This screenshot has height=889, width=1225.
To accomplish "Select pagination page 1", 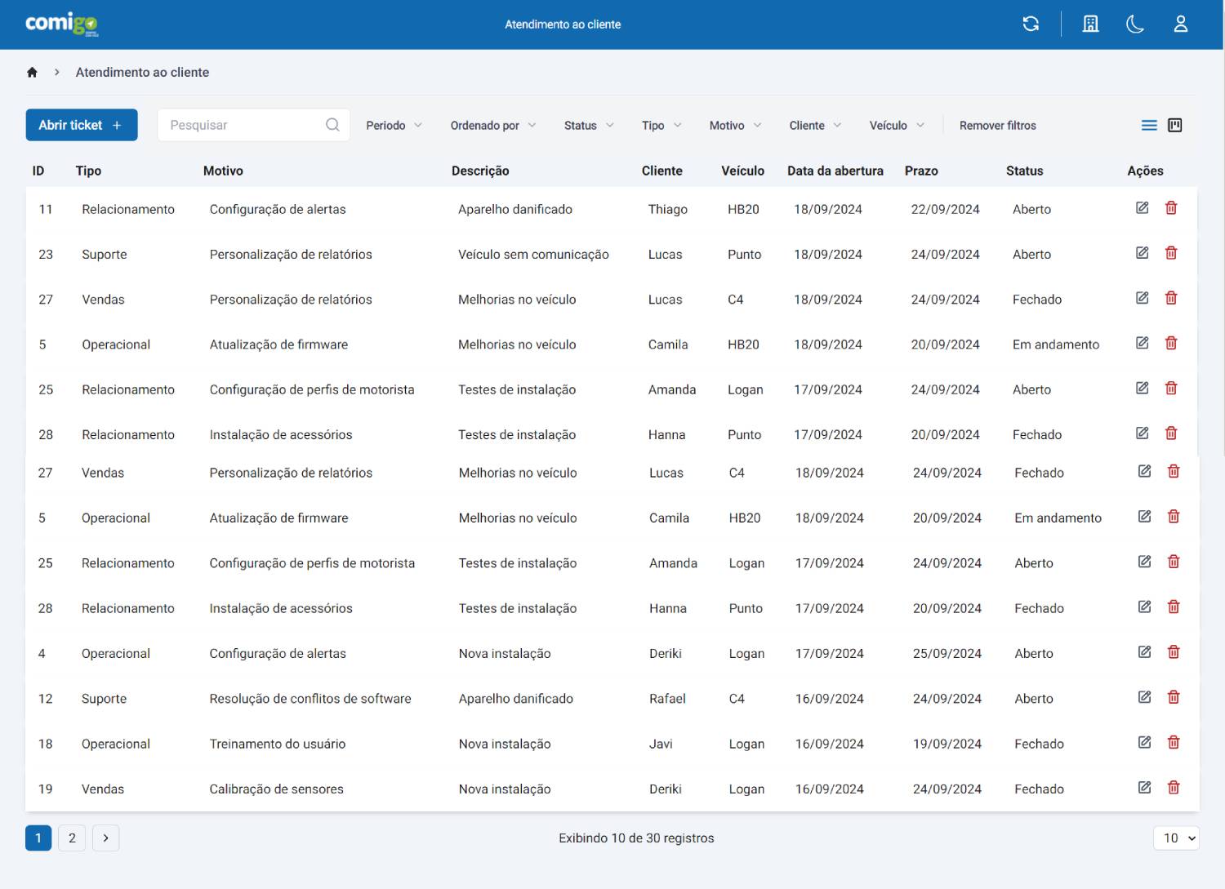I will 38,838.
